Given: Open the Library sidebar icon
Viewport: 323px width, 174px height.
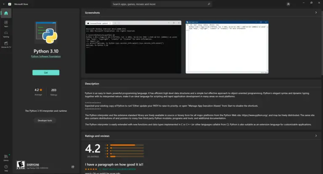Looking at the screenshot, I should click(6, 158).
